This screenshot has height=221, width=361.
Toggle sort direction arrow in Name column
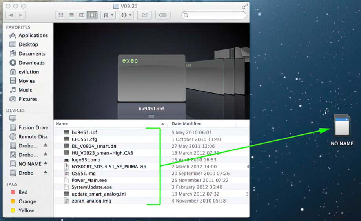162,124
